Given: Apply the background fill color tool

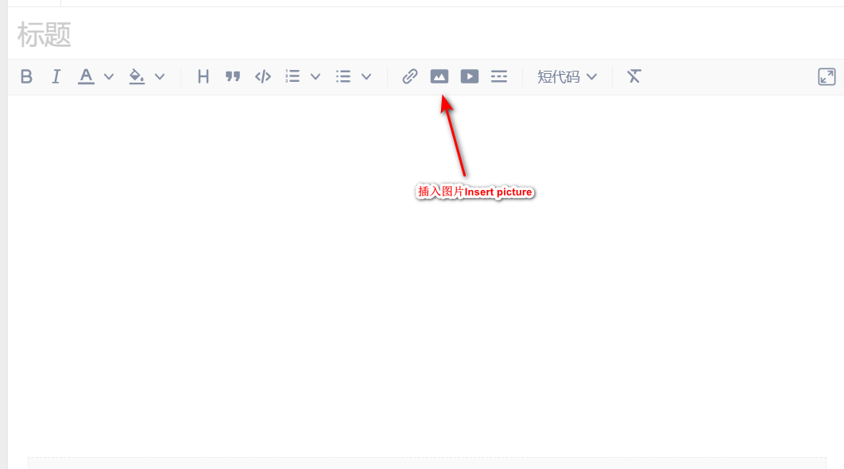Looking at the screenshot, I should (x=137, y=76).
